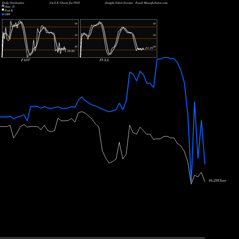Click the 50 level label in FULL chart

pyautogui.click(x=154, y=35)
